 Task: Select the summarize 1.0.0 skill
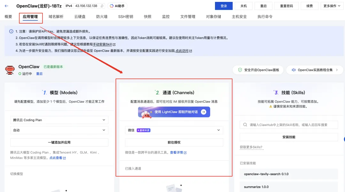tap(289, 187)
